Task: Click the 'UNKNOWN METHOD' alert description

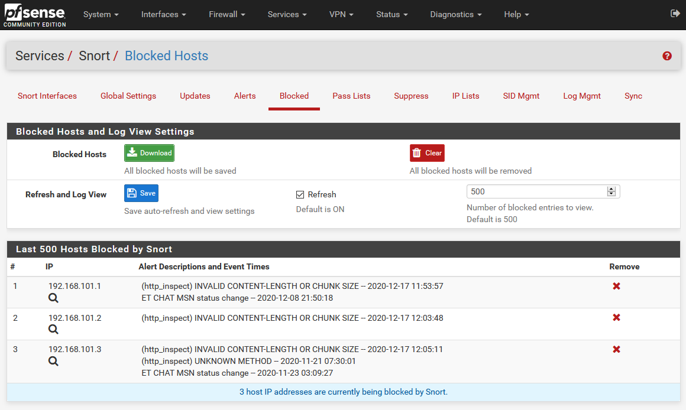Action: coord(248,361)
